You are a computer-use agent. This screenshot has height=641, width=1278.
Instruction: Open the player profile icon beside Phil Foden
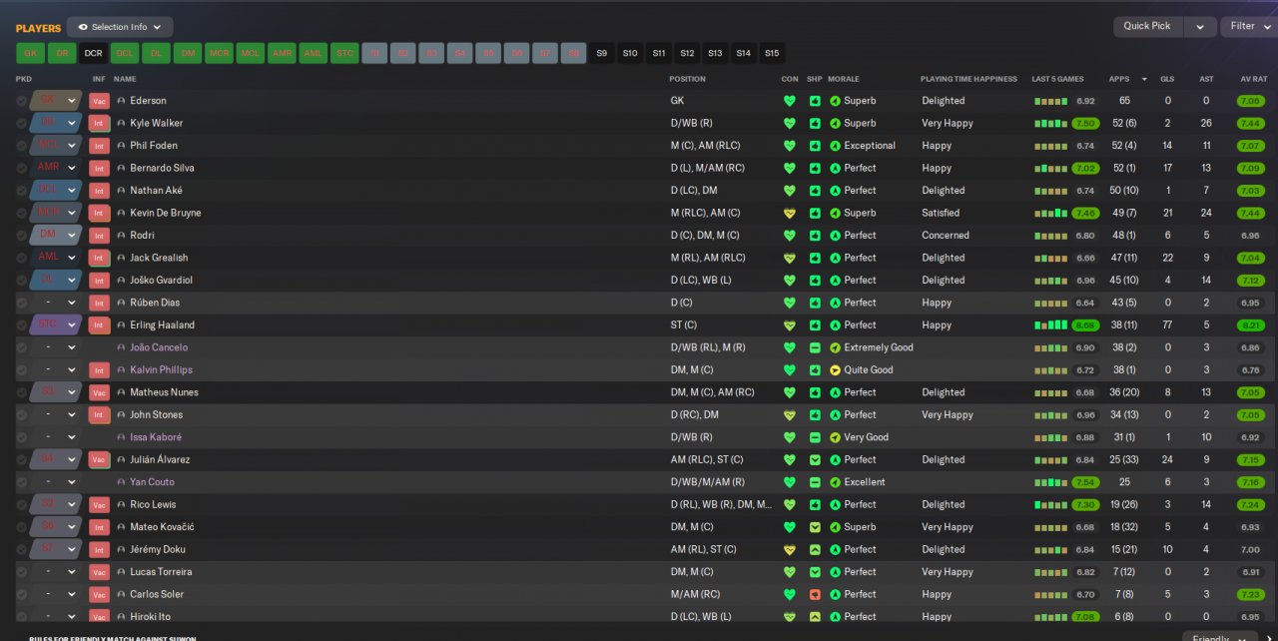point(121,146)
